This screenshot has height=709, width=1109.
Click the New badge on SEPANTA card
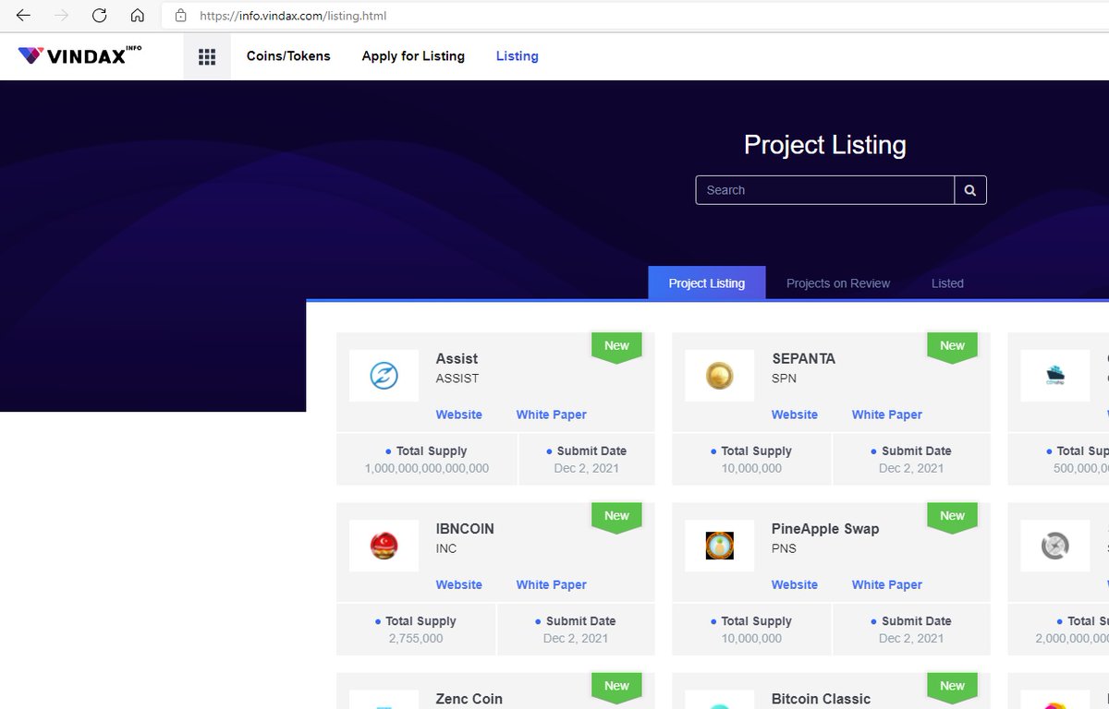tap(952, 347)
